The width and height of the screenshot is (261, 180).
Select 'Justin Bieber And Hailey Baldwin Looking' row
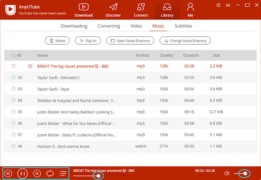pyautogui.click(x=130, y=112)
